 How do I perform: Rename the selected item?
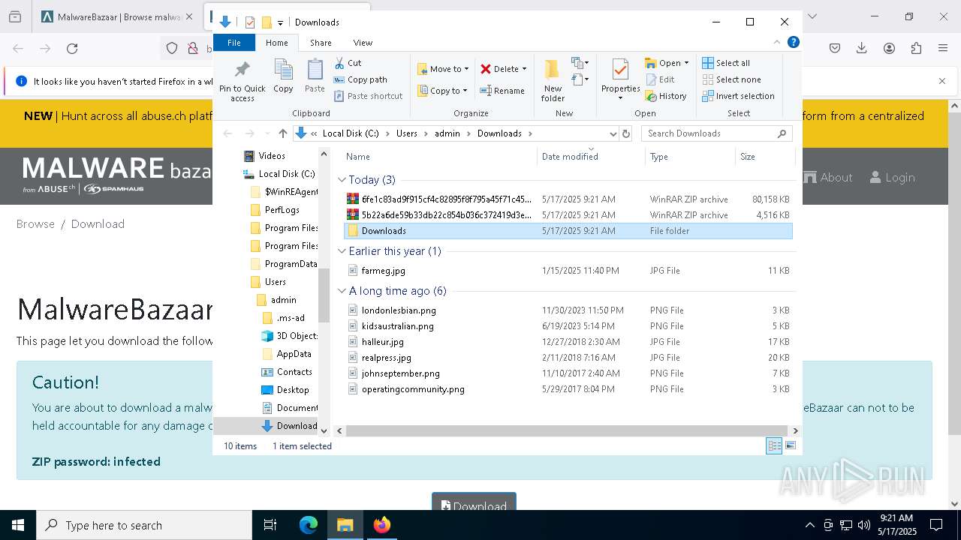pyautogui.click(x=502, y=91)
